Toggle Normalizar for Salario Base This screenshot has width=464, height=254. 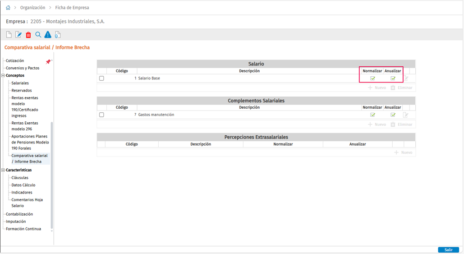[372, 79]
